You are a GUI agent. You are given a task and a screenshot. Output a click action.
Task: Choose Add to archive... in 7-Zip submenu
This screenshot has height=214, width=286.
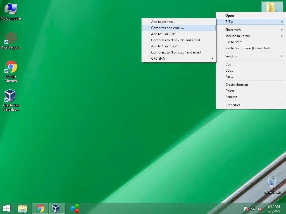[179, 22]
